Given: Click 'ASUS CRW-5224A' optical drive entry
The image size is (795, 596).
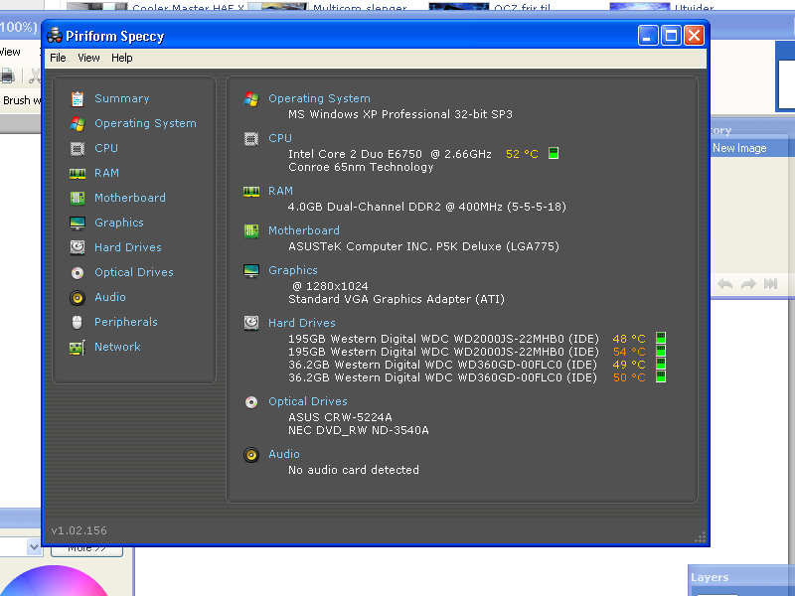Looking at the screenshot, I should [x=340, y=417].
